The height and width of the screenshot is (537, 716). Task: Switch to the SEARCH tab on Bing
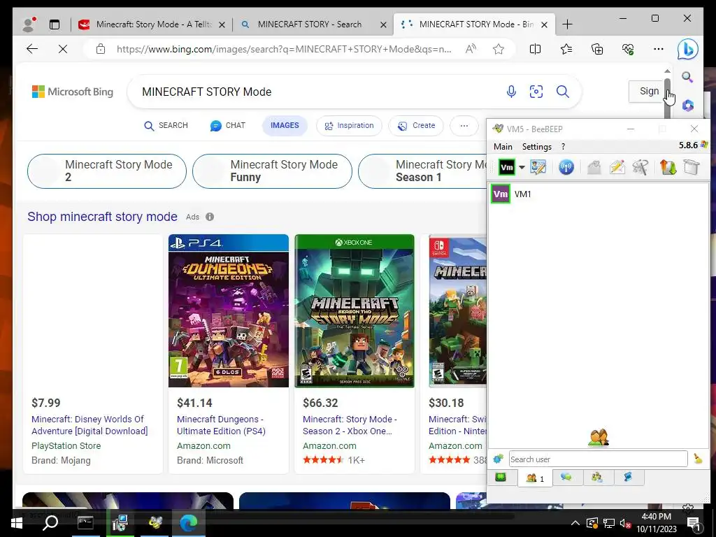pyautogui.click(x=166, y=126)
